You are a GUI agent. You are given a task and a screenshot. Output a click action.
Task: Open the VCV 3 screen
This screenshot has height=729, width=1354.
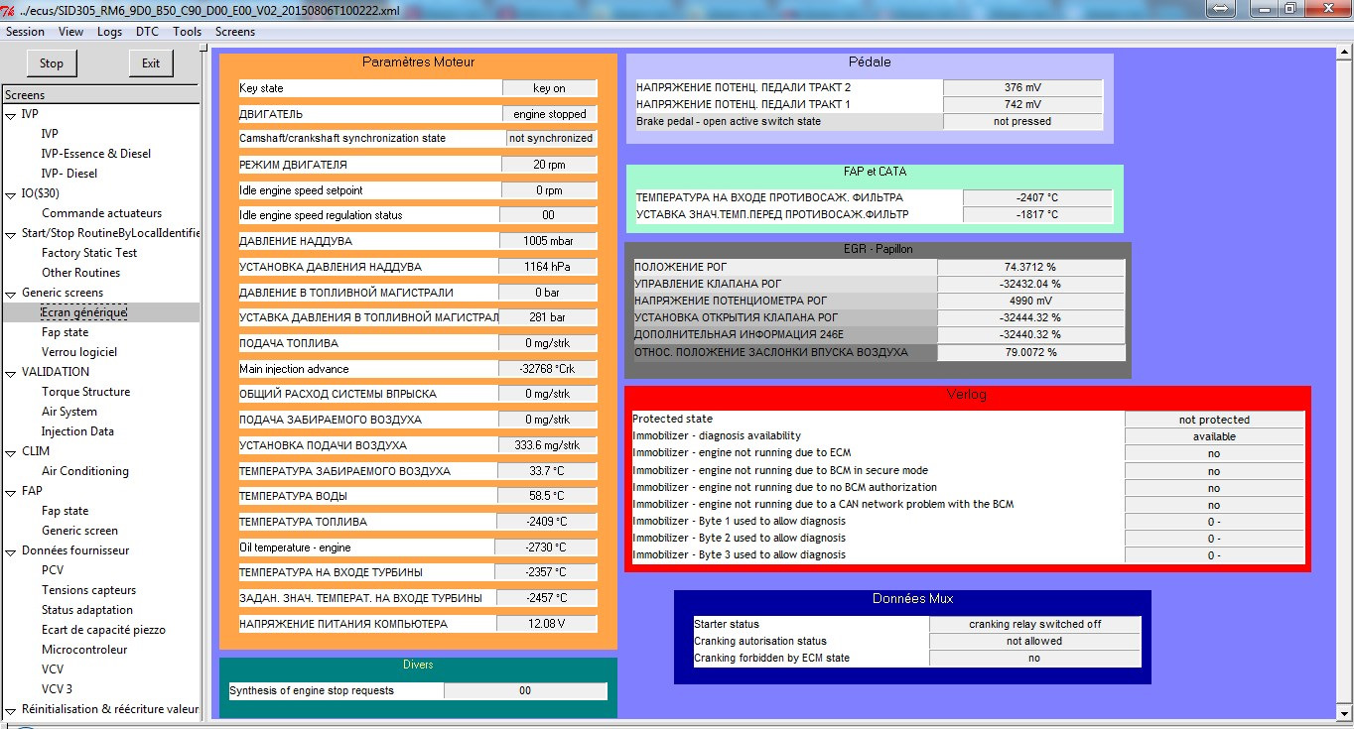pyautogui.click(x=57, y=689)
